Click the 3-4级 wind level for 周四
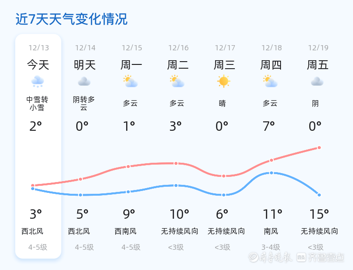 pyautogui.click(x=271, y=247)
